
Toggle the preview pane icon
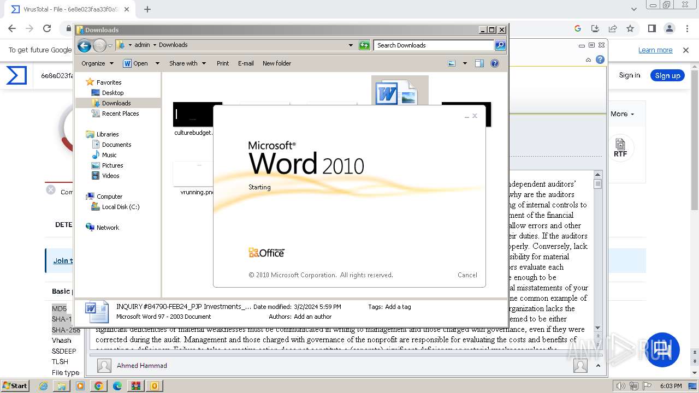point(479,63)
